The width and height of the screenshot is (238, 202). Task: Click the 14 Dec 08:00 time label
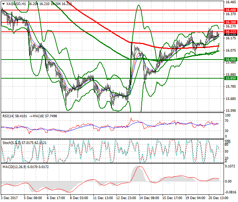[x=149, y=198]
